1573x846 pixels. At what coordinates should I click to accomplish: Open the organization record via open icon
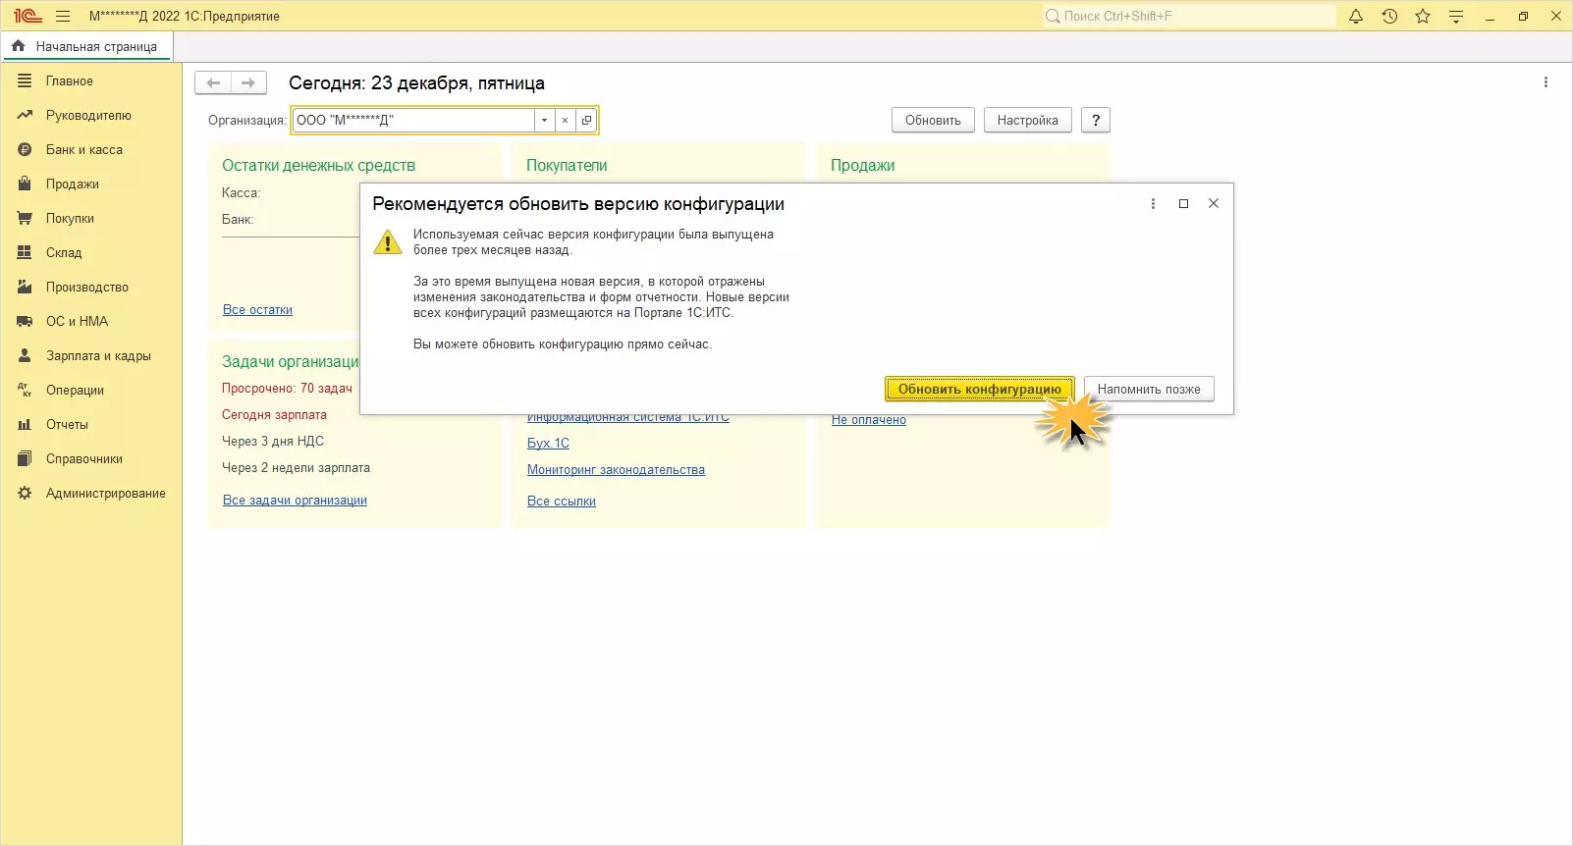click(586, 120)
